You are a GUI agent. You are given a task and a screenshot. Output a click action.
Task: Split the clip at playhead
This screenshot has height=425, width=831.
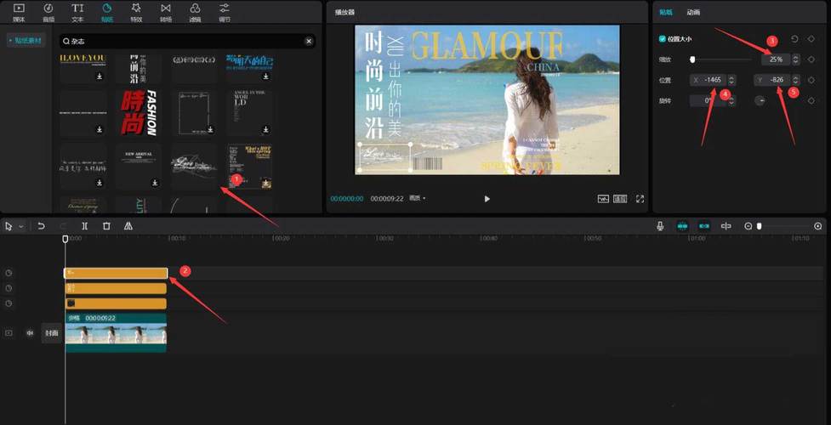85,226
